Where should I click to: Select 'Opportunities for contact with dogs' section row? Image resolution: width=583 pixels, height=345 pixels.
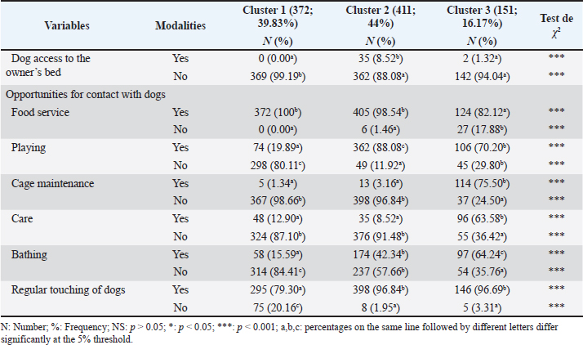[86, 94]
